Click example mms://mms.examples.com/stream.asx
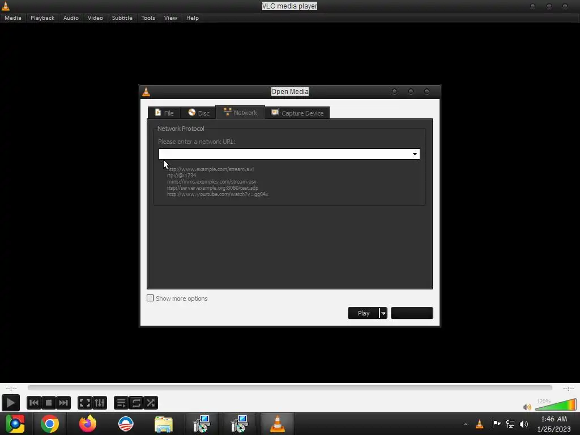Viewport: 580px width, 435px height. [x=211, y=182]
